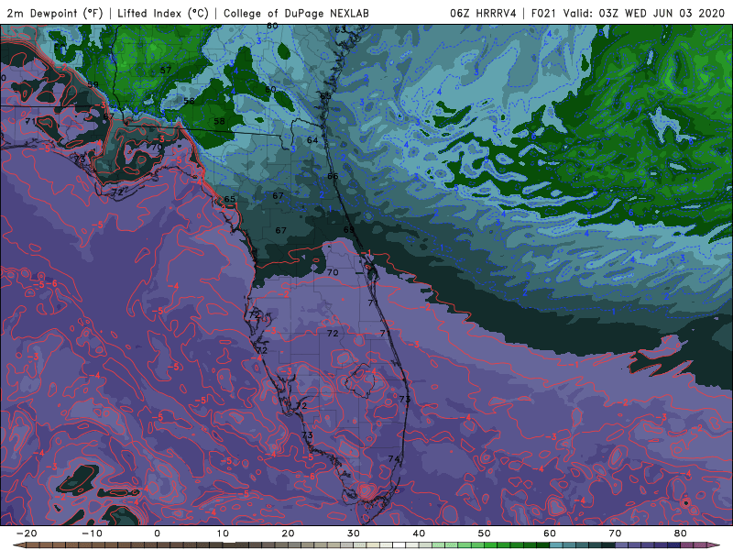733x550 pixels.
Task: Click the 65 dewpoint value on the map
Action: pyautogui.click(x=230, y=200)
